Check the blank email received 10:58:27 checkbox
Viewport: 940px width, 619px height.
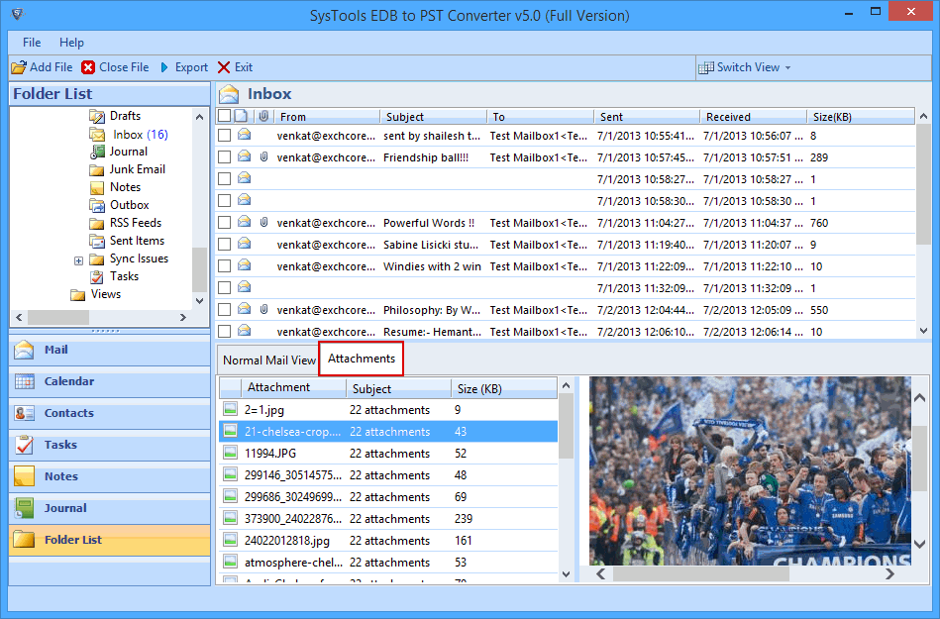tap(224, 178)
